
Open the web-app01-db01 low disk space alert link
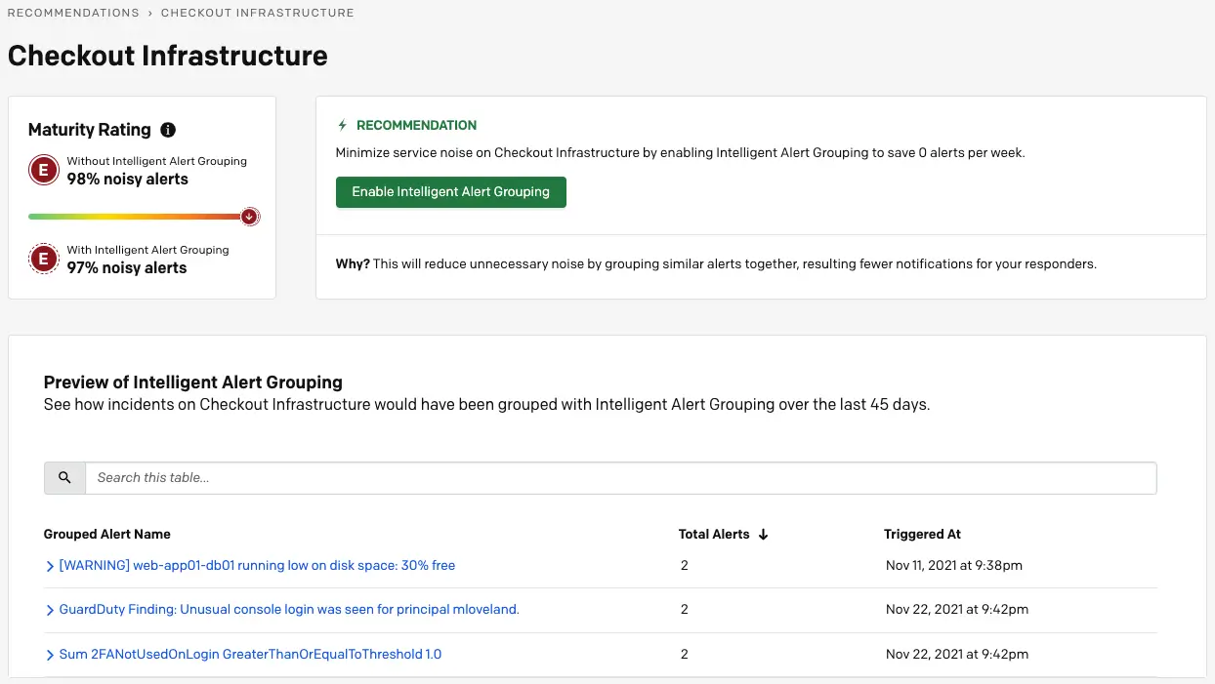coord(257,566)
